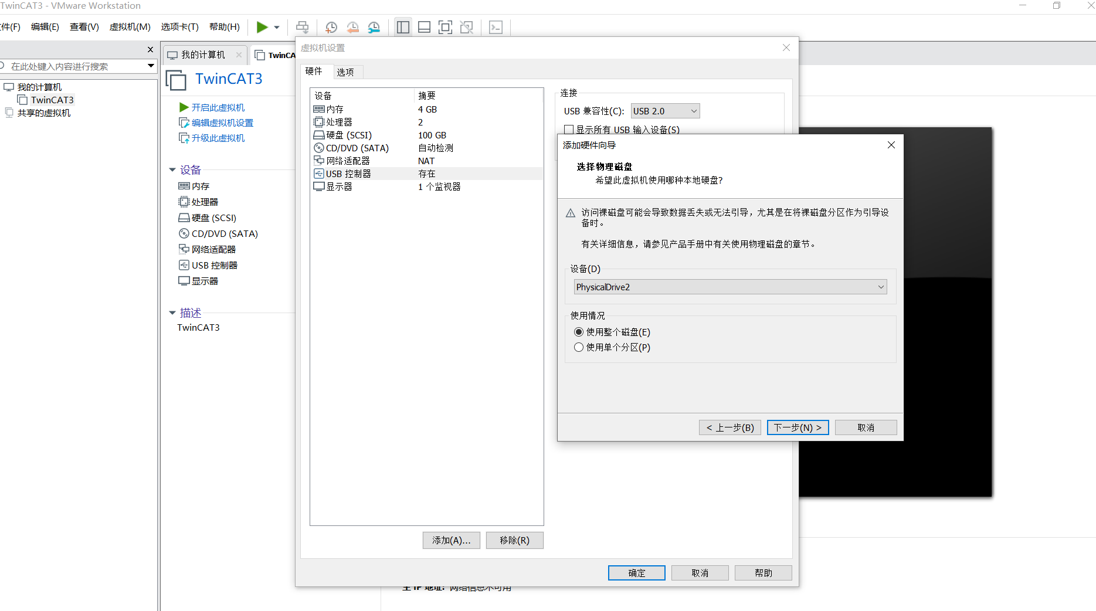Click the 下一步(N) button
This screenshot has height=611, width=1096.
point(798,427)
